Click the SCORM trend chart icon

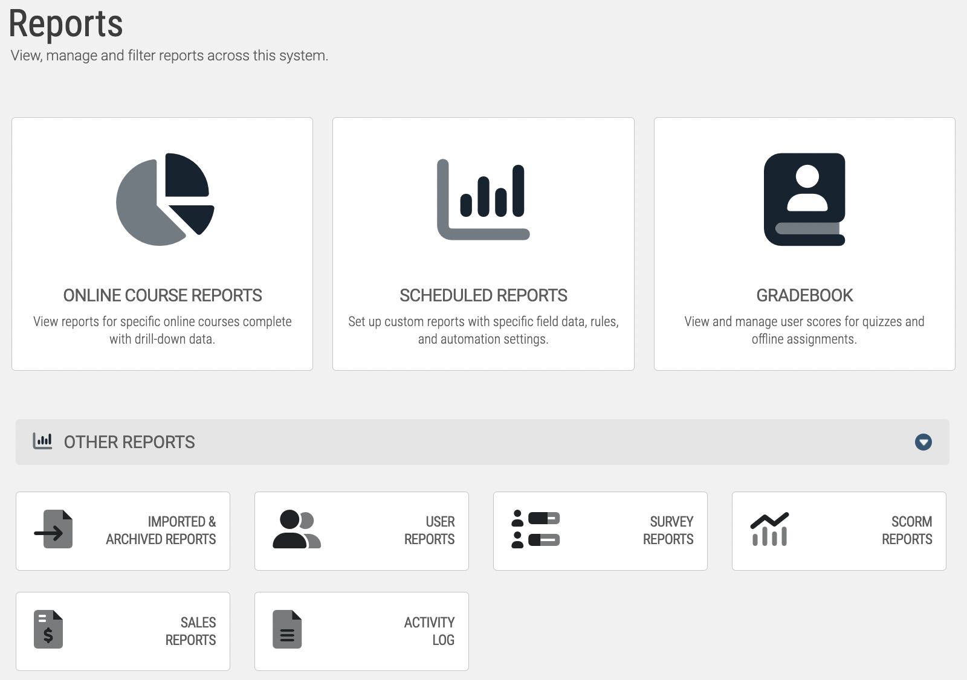[x=769, y=529]
